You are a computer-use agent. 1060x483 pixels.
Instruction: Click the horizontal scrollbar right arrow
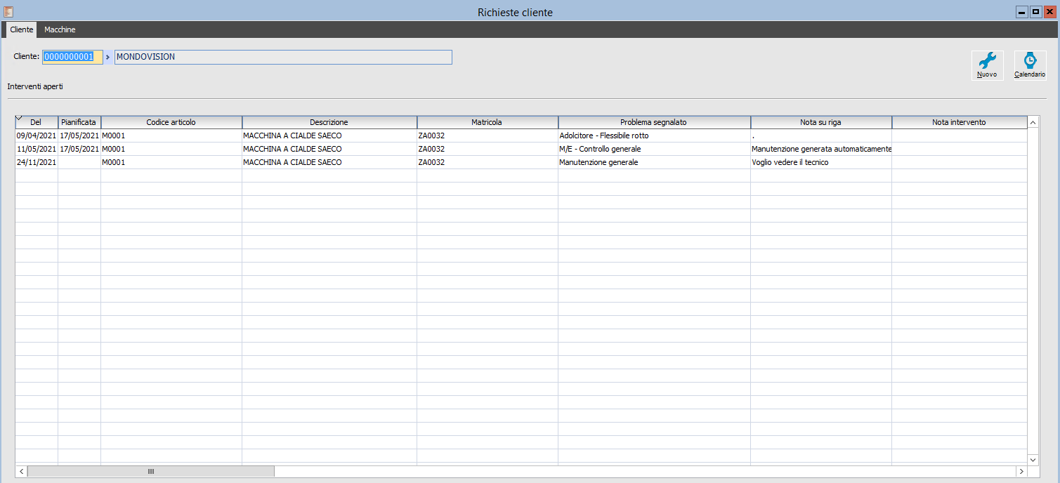(x=1021, y=471)
